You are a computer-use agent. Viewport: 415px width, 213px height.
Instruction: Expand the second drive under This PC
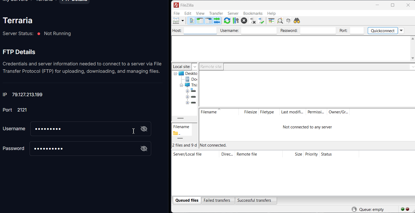187,97
